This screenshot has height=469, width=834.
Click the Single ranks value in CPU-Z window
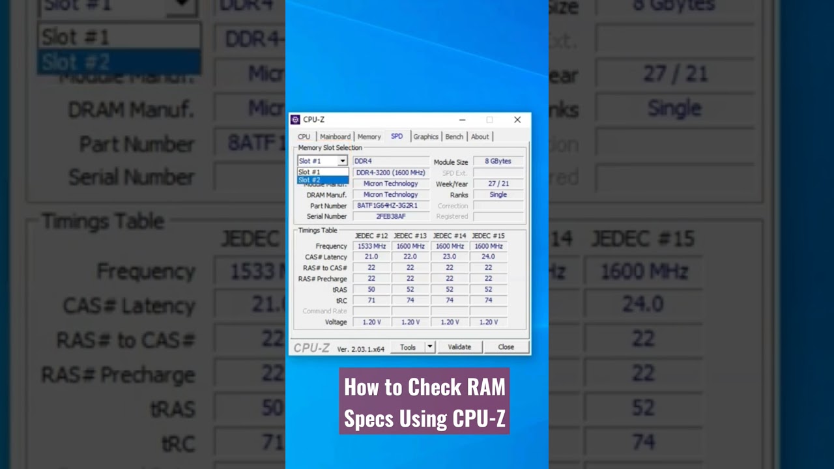tap(498, 195)
